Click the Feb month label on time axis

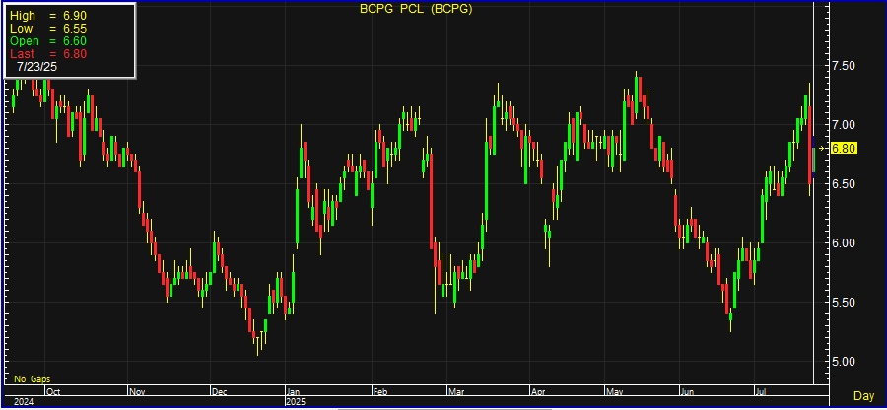pyautogui.click(x=379, y=390)
